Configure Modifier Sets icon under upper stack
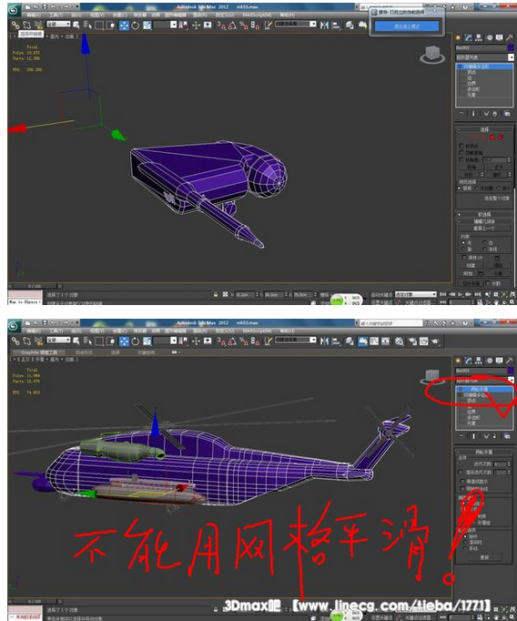517x621 pixels. (x=507, y=114)
